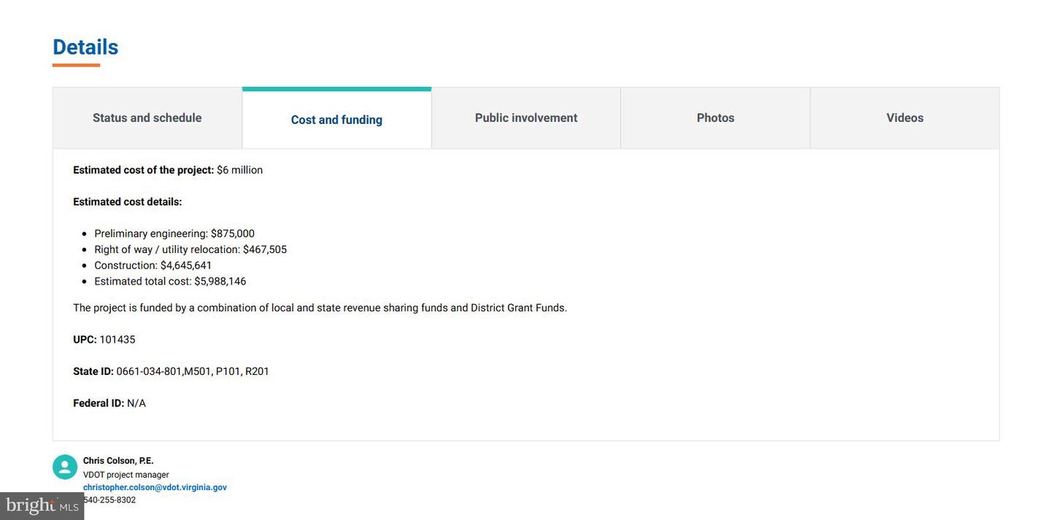Screen dimensions: 1051x520
Task: Click the project manager avatar icon
Action: click(65, 467)
